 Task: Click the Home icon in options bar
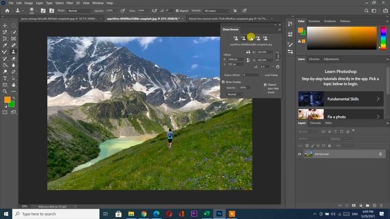click(x=7, y=11)
